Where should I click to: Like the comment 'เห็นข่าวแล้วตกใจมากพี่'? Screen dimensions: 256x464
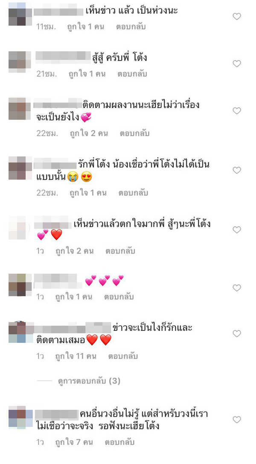coord(237,230)
